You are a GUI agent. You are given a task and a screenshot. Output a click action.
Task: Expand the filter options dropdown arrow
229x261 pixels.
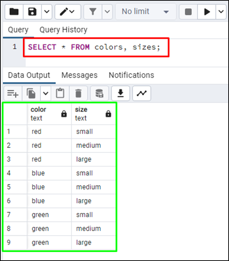(x=107, y=12)
